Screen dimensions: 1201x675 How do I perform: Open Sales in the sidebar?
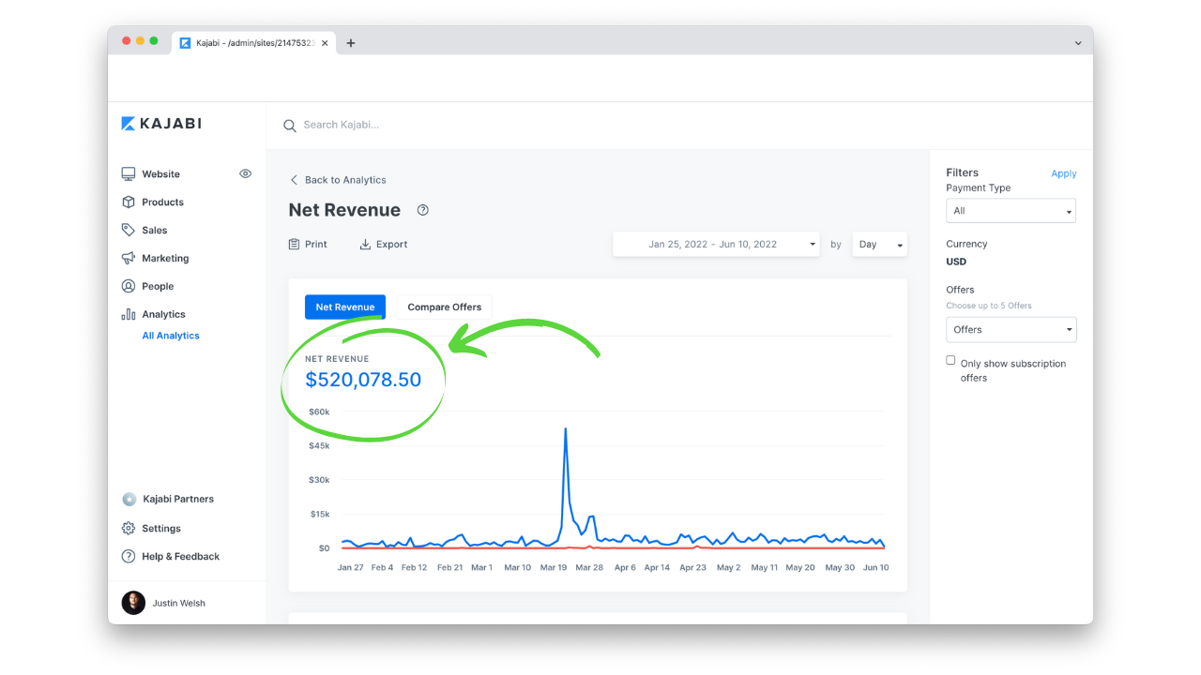pos(154,230)
